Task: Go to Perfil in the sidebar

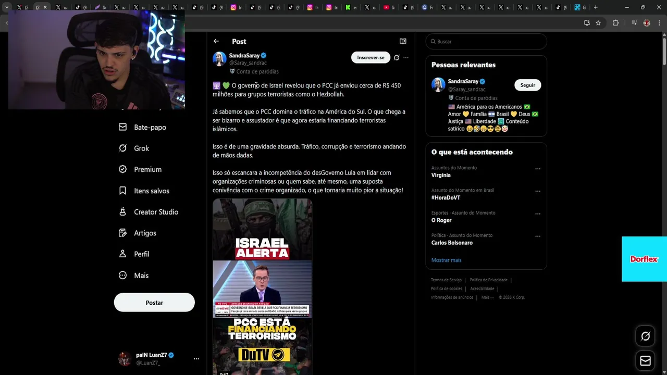Action: click(x=134, y=254)
